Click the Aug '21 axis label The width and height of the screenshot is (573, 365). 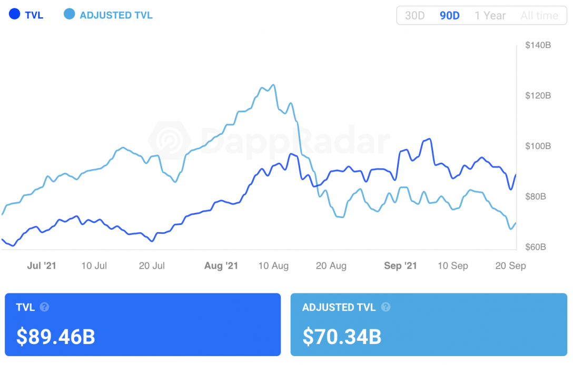click(x=221, y=265)
